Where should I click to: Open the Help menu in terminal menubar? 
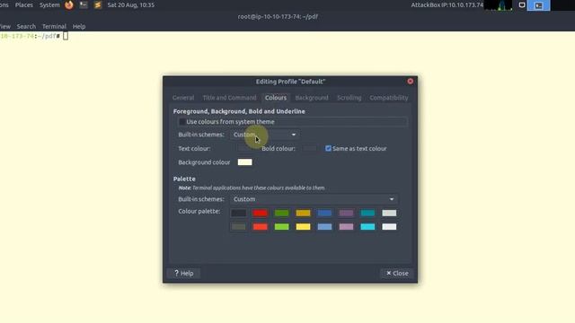[79, 26]
